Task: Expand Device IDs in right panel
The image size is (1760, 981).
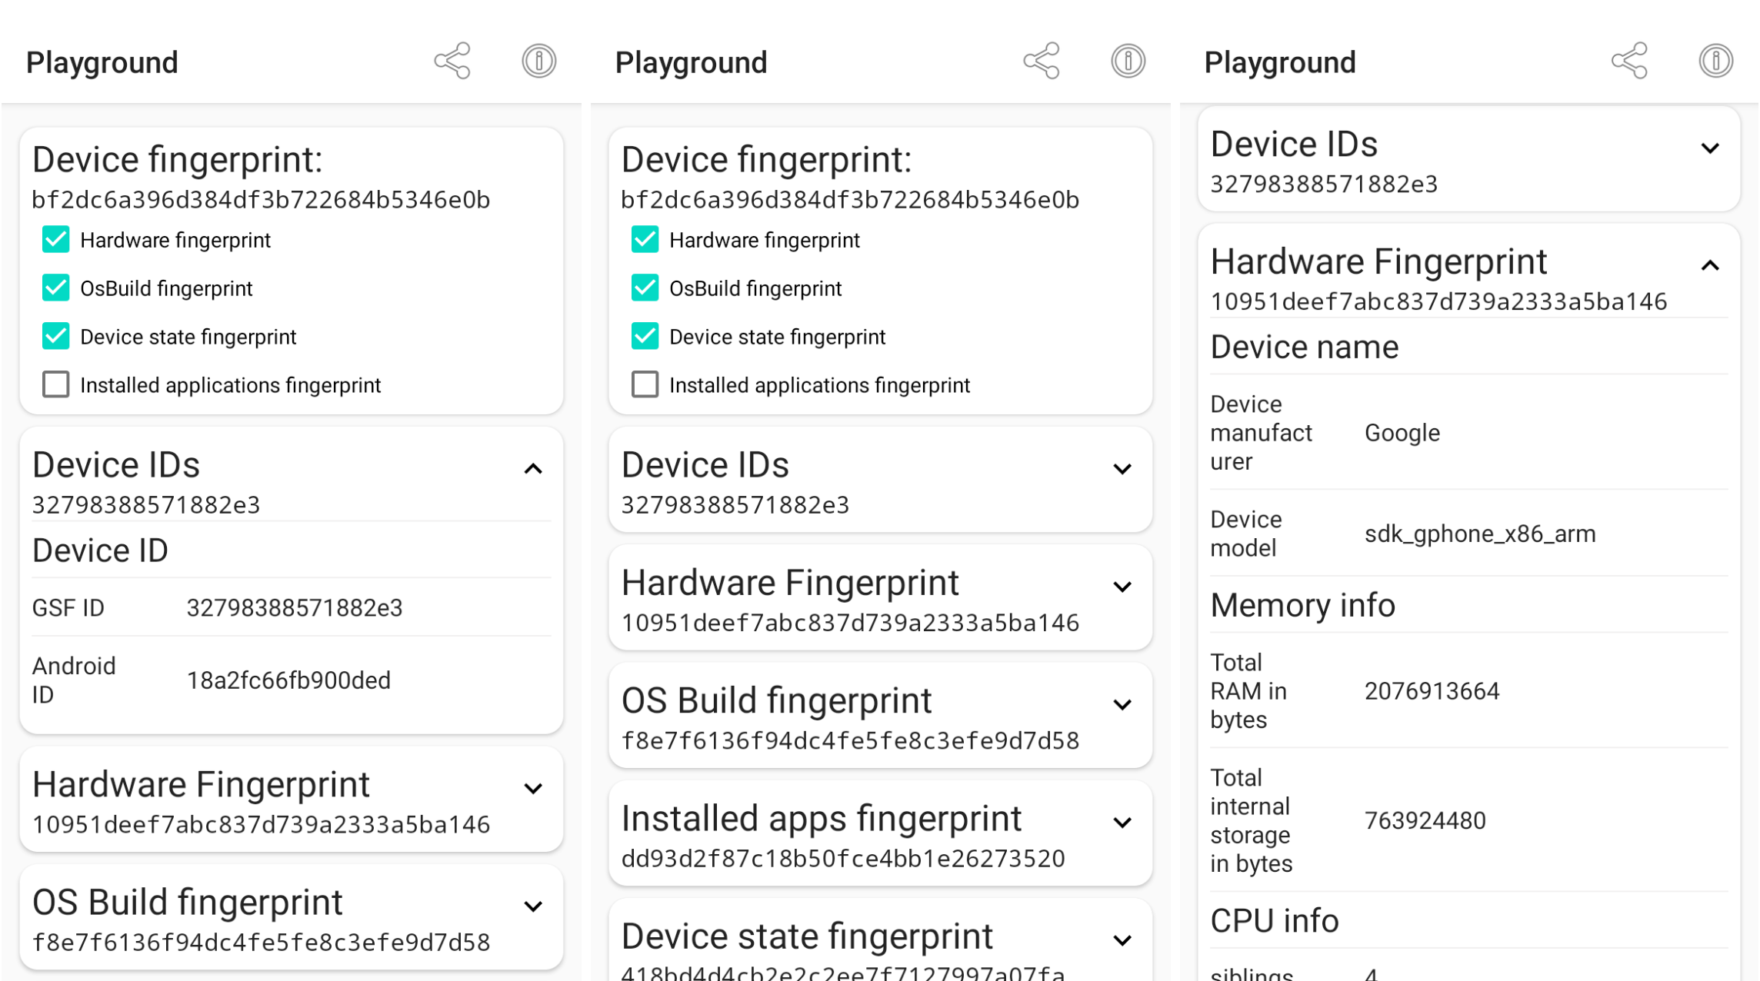Action: pos(1709,148)
